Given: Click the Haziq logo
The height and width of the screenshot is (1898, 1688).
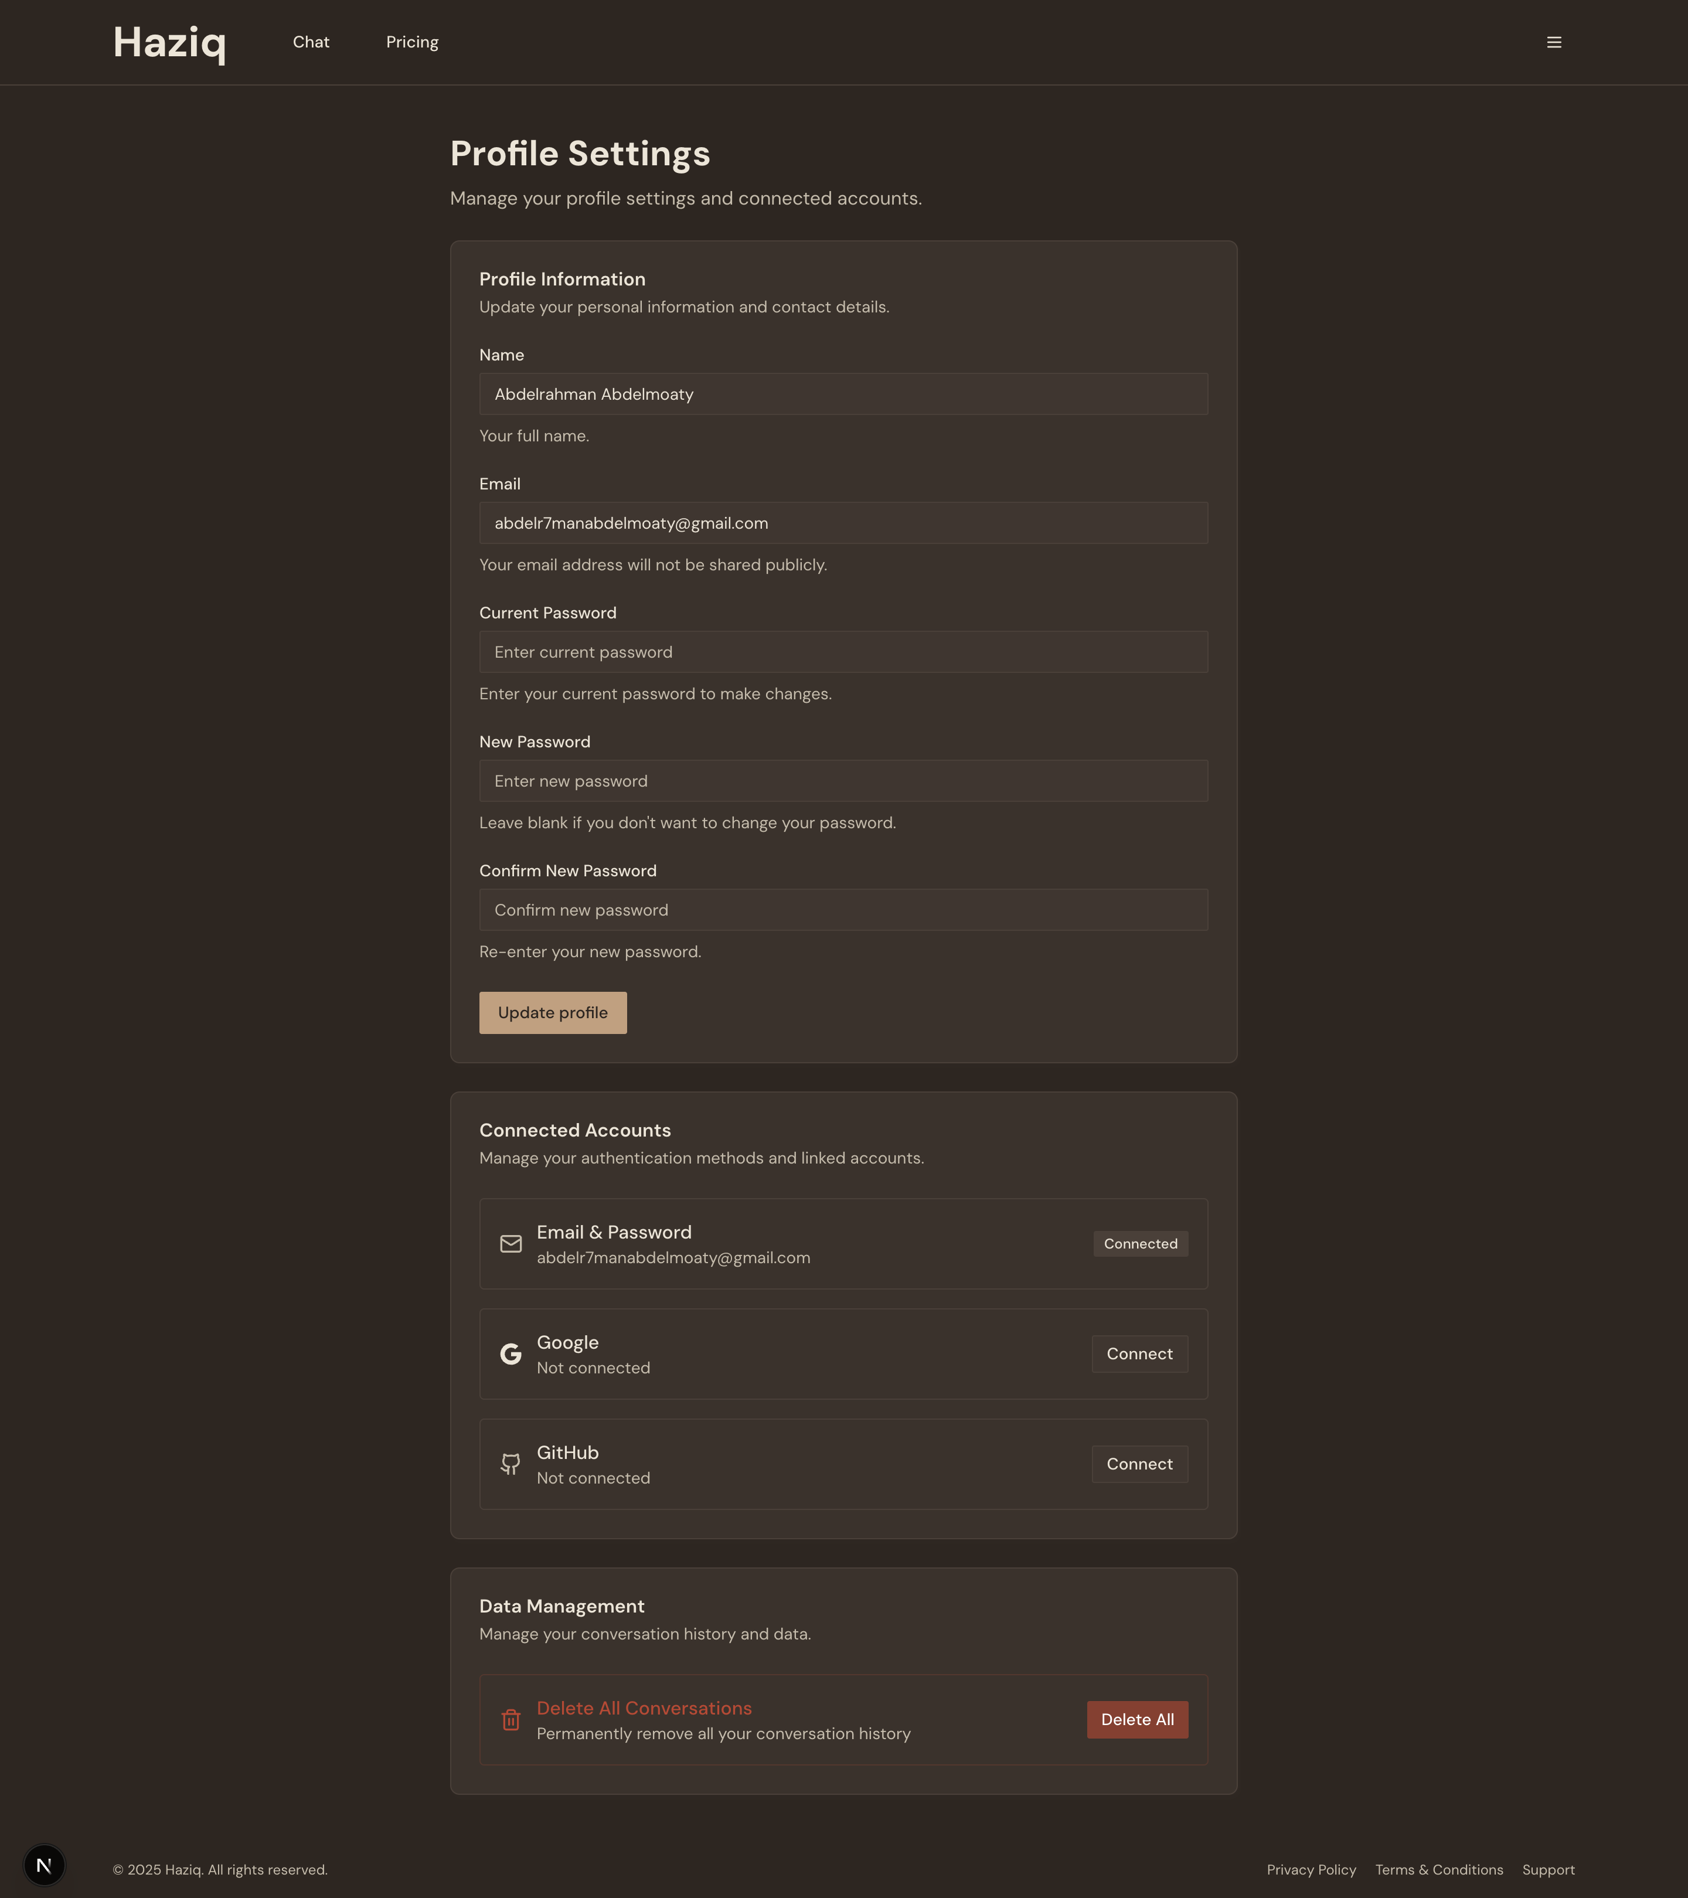Looking at the screenshot, I should (x=169, y=43).
